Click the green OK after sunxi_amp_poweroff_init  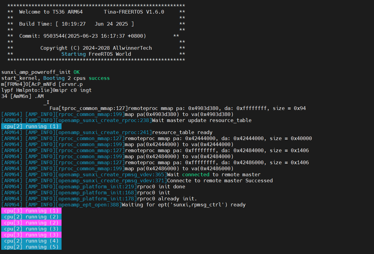tap(77, 72)
